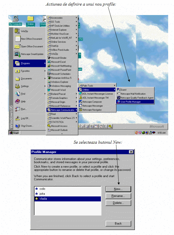Click the Favorites folder icon
The width and height of the screenshot is (174, 235).
pos(18,71)
